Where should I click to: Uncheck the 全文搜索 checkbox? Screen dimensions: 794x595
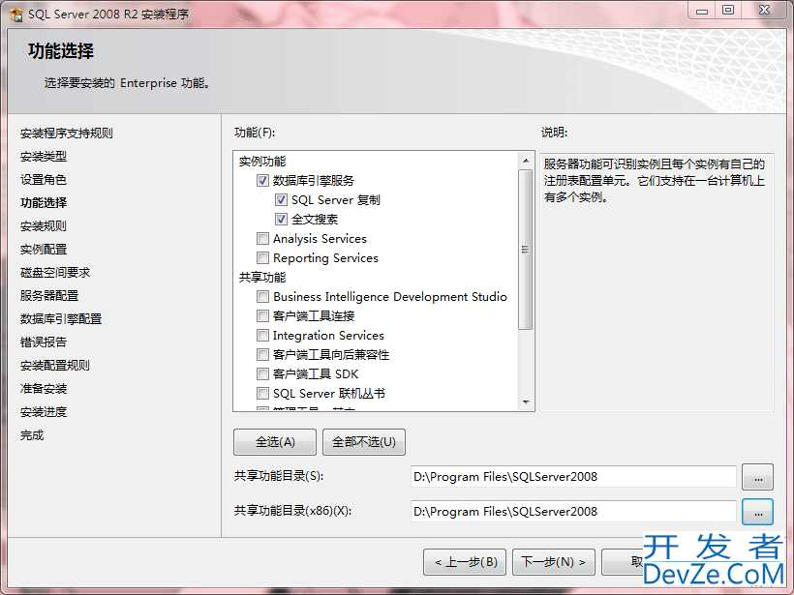coord(281,219)
